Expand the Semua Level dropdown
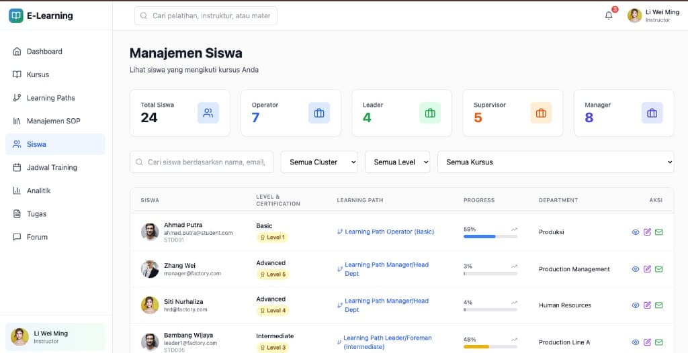This screenshot has width=688, height=353. [x=397, y=162]
